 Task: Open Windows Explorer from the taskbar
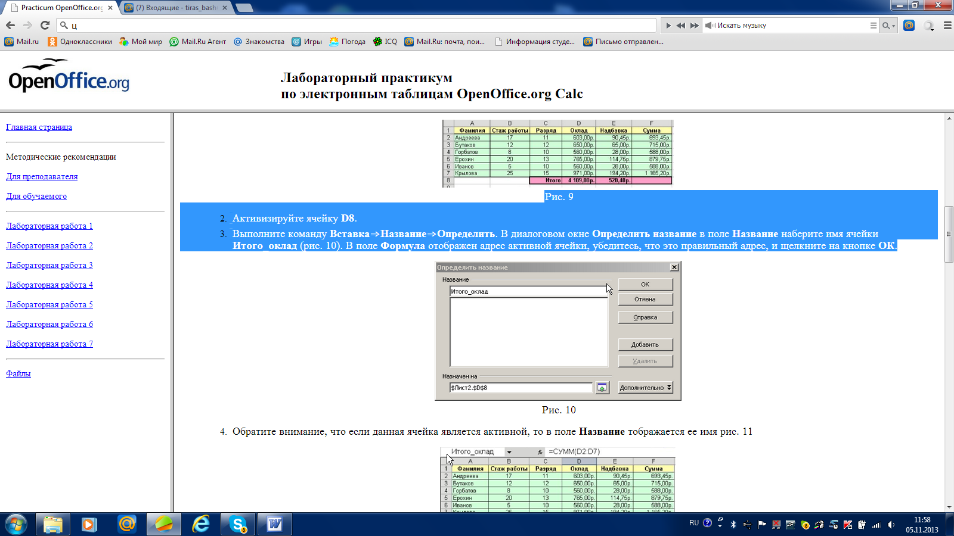coord(53,524)
